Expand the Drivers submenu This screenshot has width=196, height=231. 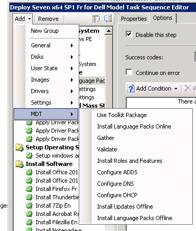click(46, 91)
